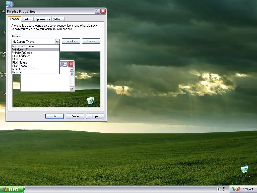Choose the Windows XP theme
The height and width of the screenshot is (193, 257).
click(36, 50)
